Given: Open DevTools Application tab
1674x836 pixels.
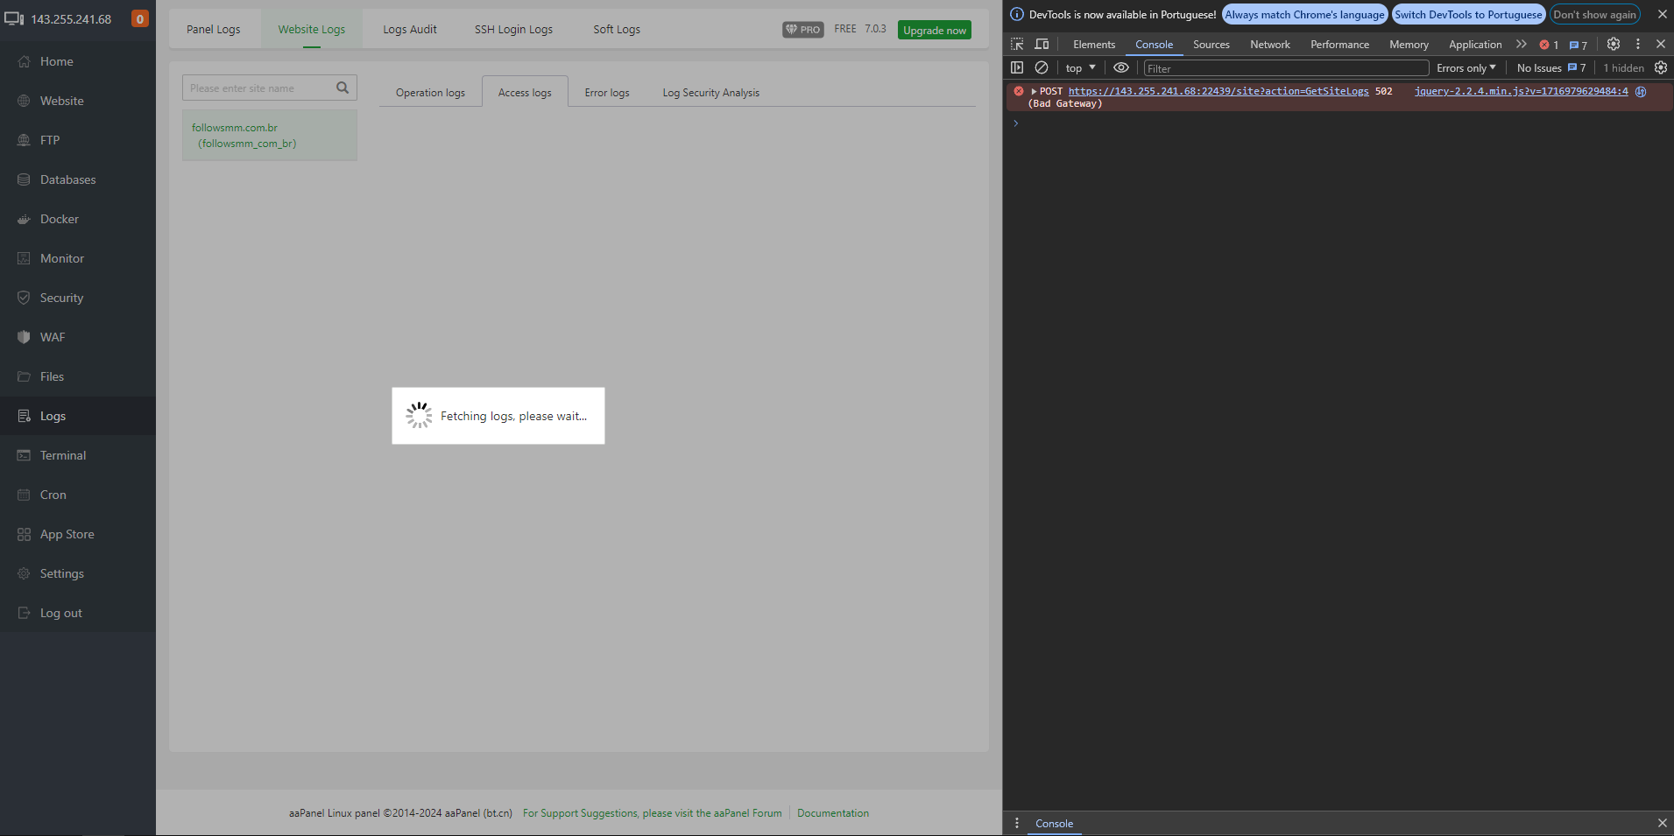Looking at the screenshot, I should click(1475, 44).
